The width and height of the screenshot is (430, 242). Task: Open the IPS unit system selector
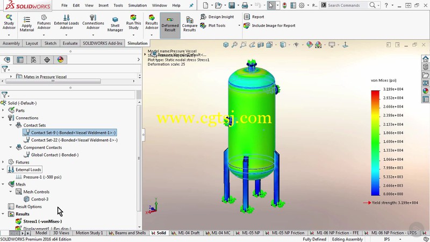click(x=387, y=239)
